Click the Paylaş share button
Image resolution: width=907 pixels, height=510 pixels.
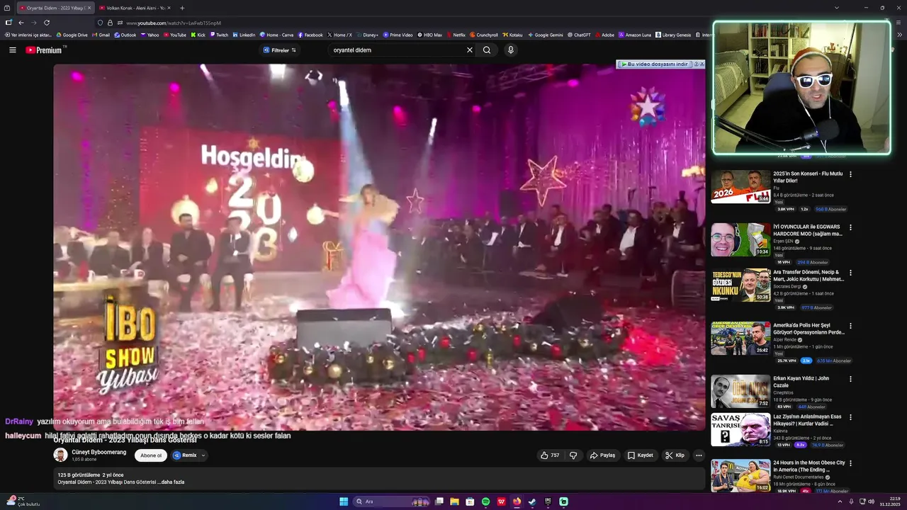click(603, 455)
